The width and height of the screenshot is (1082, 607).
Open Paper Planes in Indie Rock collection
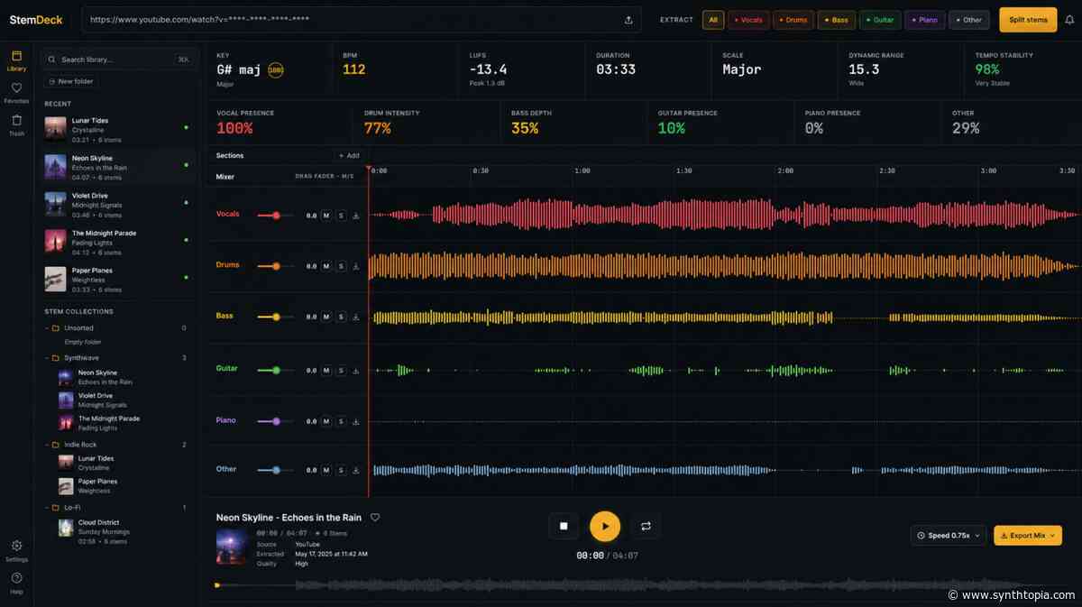tap(122, 486)
